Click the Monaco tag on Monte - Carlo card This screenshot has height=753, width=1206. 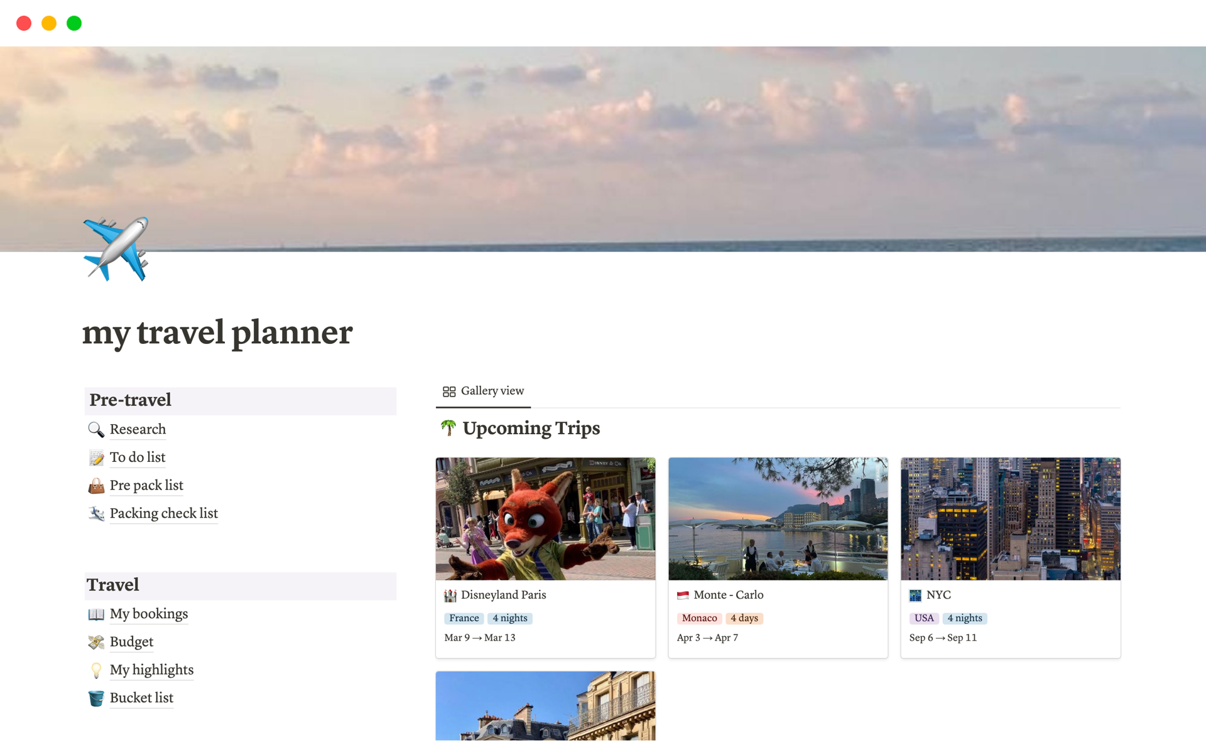pyautogui.click(x=699, y=618)
